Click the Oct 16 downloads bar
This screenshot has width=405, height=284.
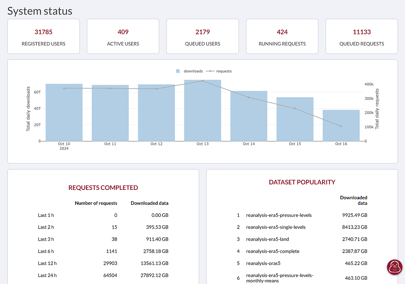[x=341, y=126]
